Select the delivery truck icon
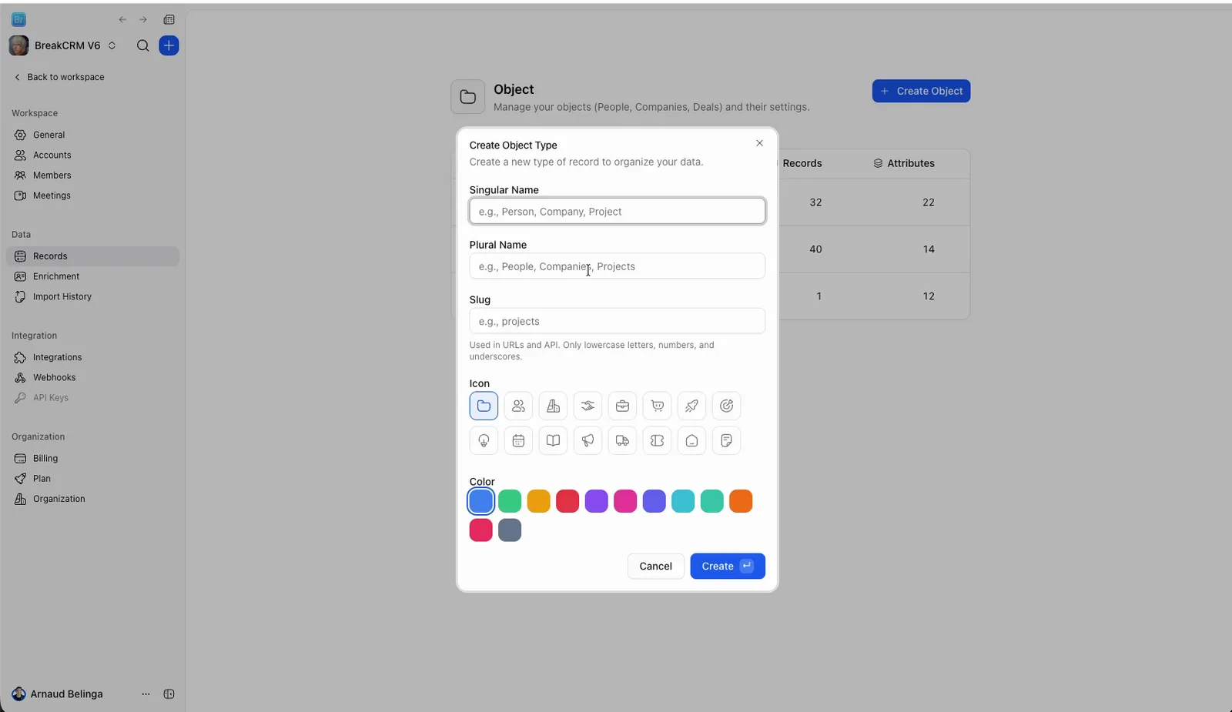Screen dimensions: 1232x712 click(622, 440)
